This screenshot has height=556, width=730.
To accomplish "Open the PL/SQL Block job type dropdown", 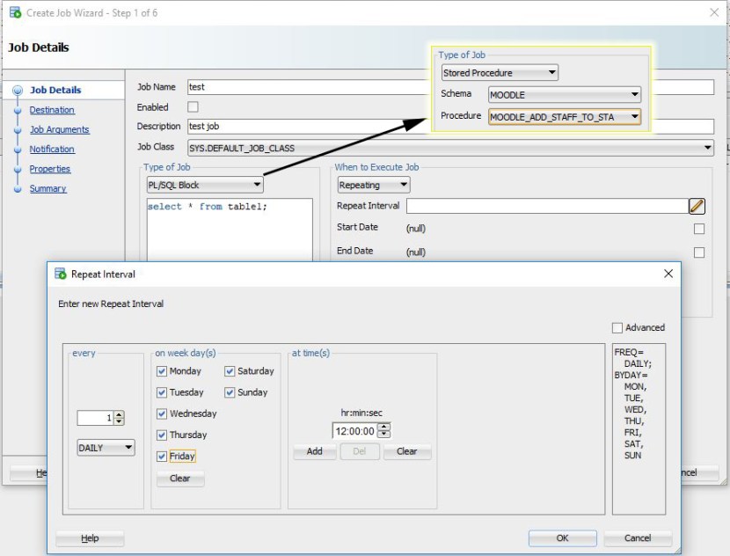I will tap(205, 186).
